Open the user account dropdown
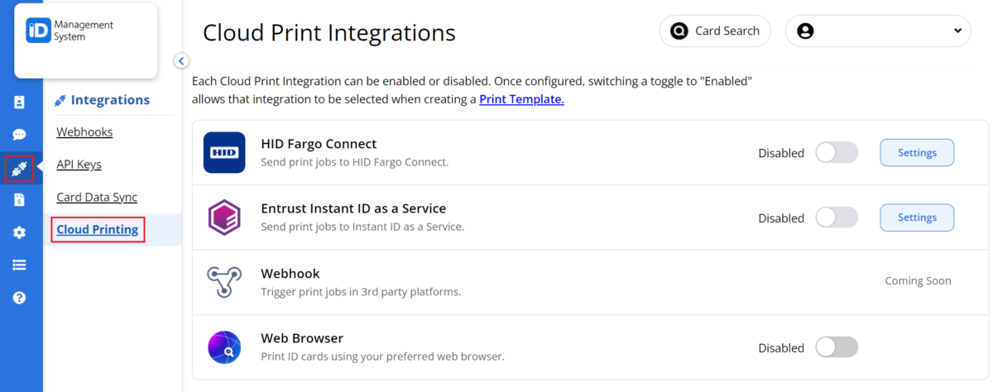 (877, 31)
